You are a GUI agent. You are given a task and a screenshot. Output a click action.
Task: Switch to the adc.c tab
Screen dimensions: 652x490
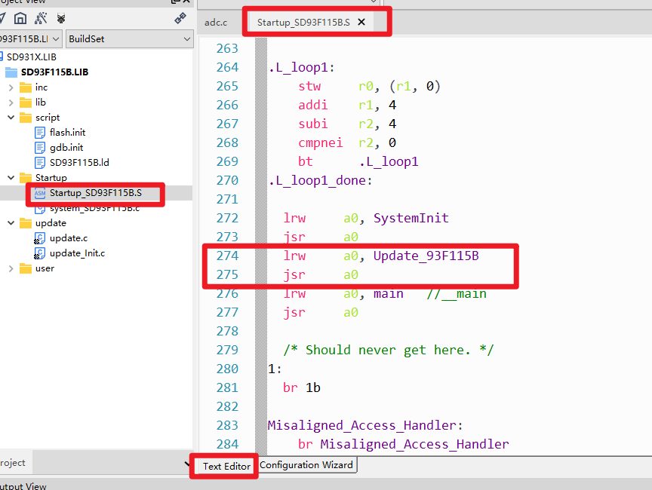(216, 22)
